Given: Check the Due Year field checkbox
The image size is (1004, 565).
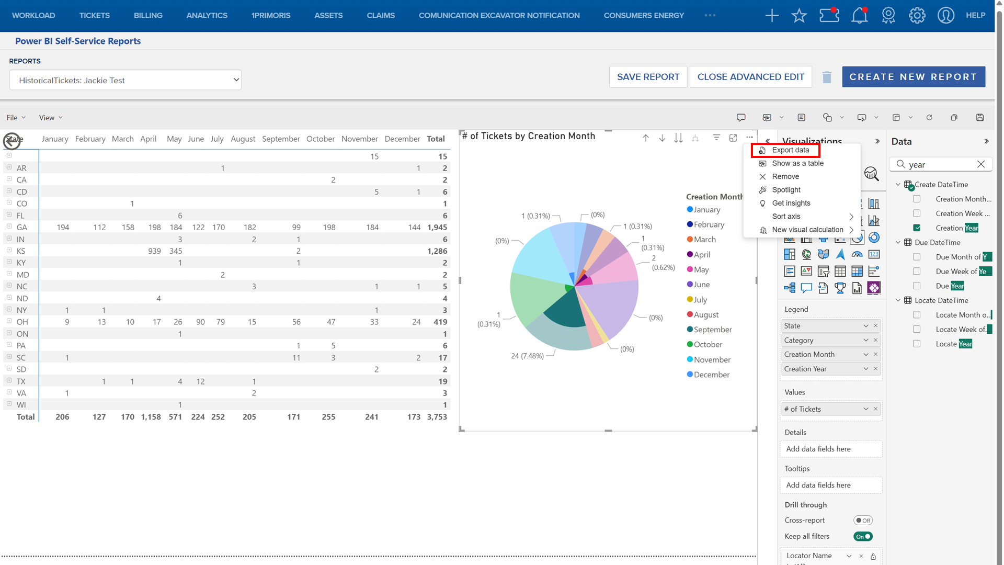Looking at the screenshot, I should (x=917, y=286).
